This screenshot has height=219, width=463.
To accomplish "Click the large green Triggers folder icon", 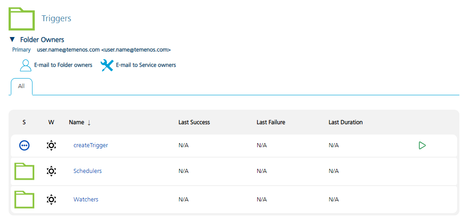I will pyautogui.click(x=22, y=19).
